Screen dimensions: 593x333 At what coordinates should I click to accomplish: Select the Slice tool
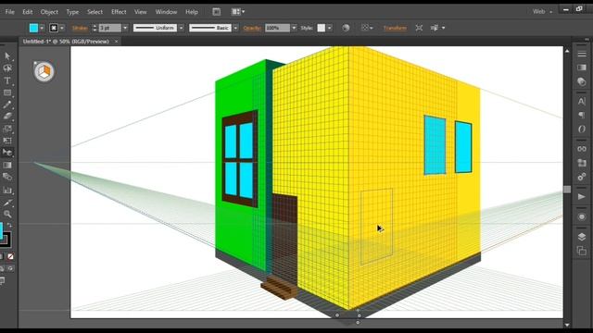pyautogui.click(x=7, y=203)
